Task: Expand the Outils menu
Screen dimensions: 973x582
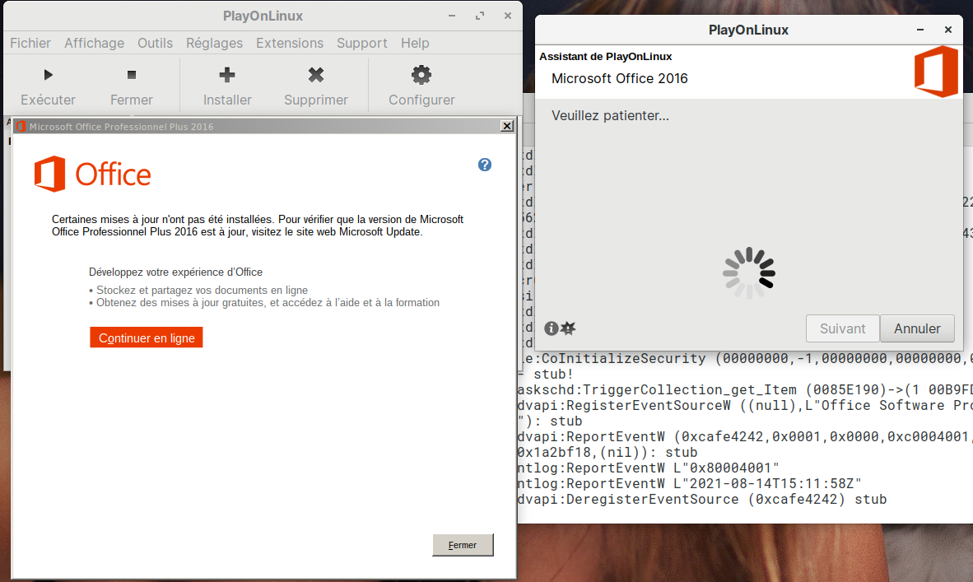Action: pos(155,43)
